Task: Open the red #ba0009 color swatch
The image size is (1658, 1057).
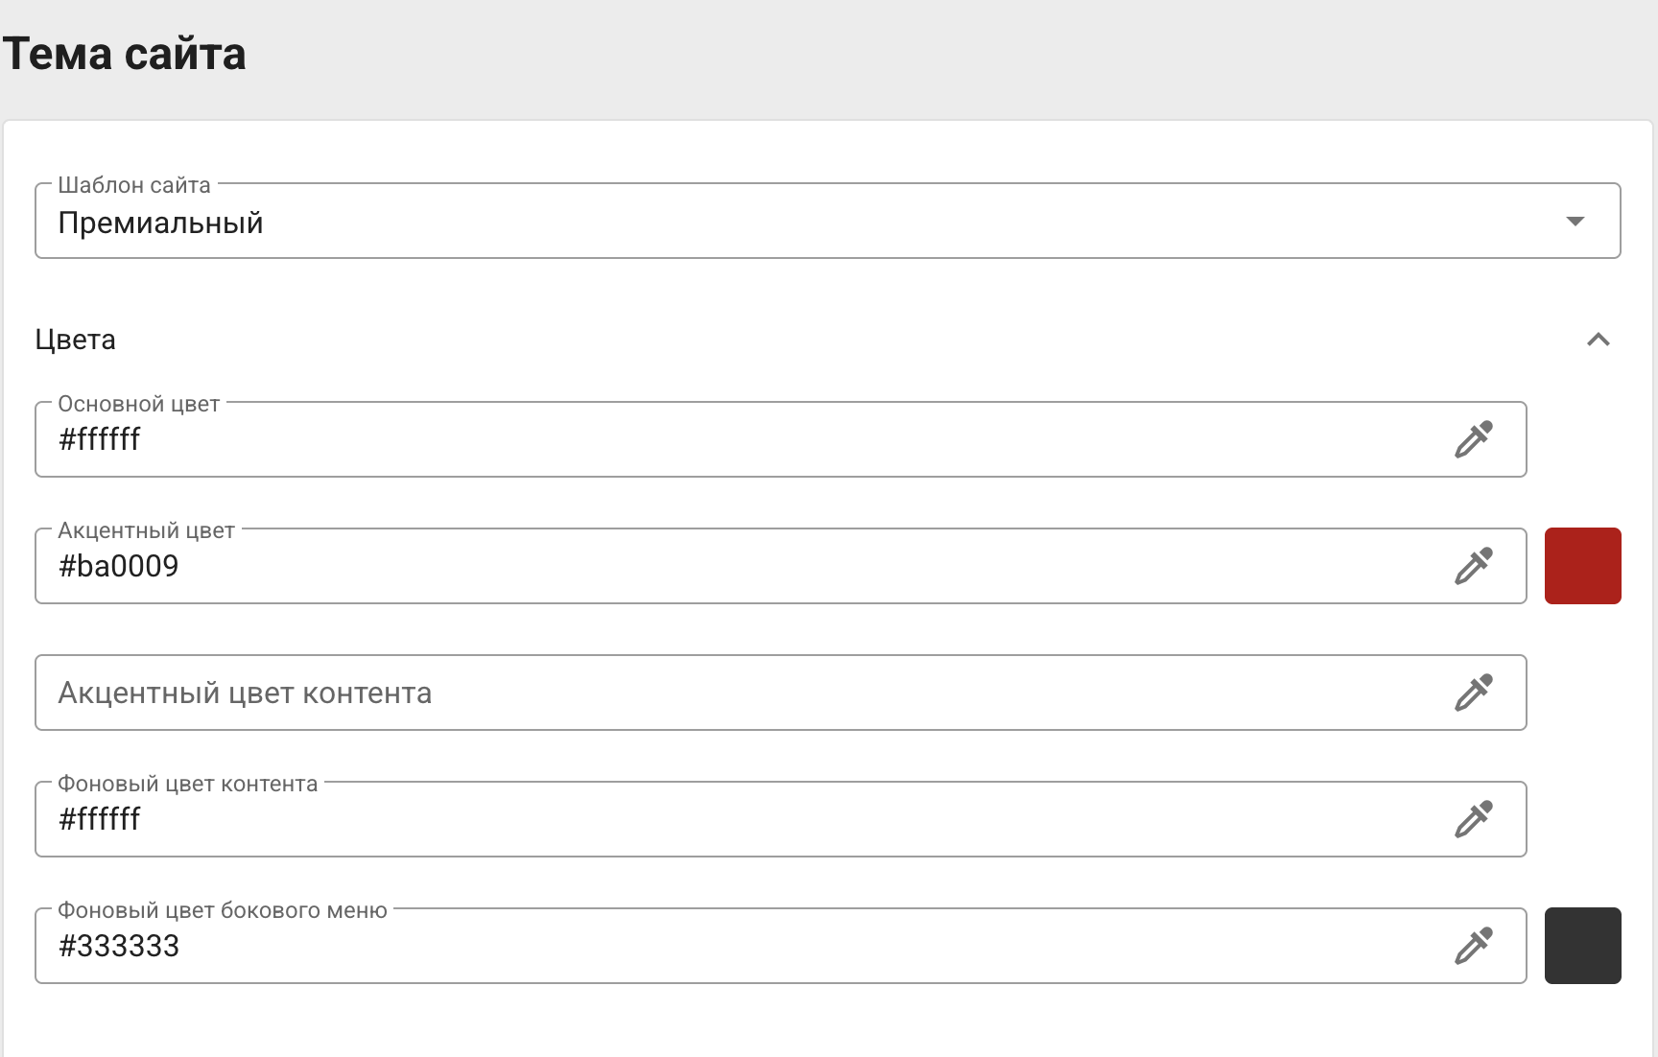Action: click(x=1582, y=566)
